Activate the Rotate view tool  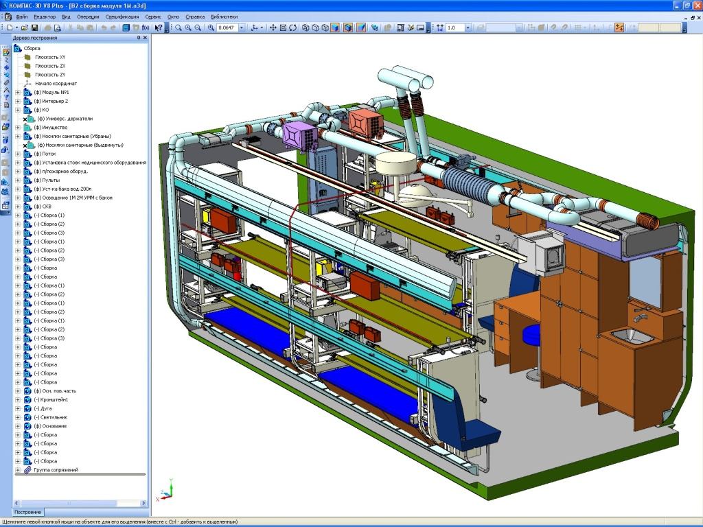click(293, 28)
